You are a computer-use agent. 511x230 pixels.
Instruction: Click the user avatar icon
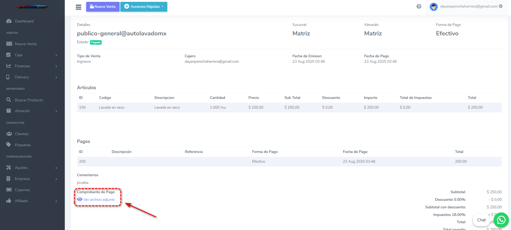pos(434,7)
